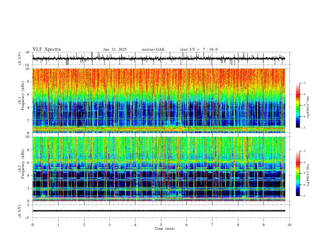Click the 'Time (min)' axis label
The height and width of the screenshot is (252, 326).
click(x=165, y=229)
